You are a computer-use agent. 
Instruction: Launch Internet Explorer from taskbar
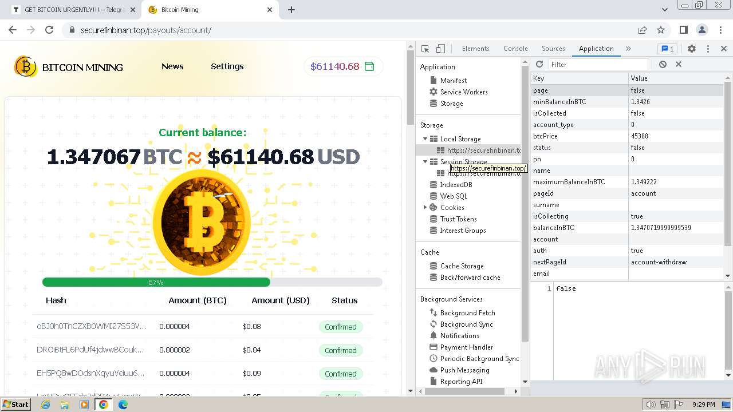(x=45, y=404)
